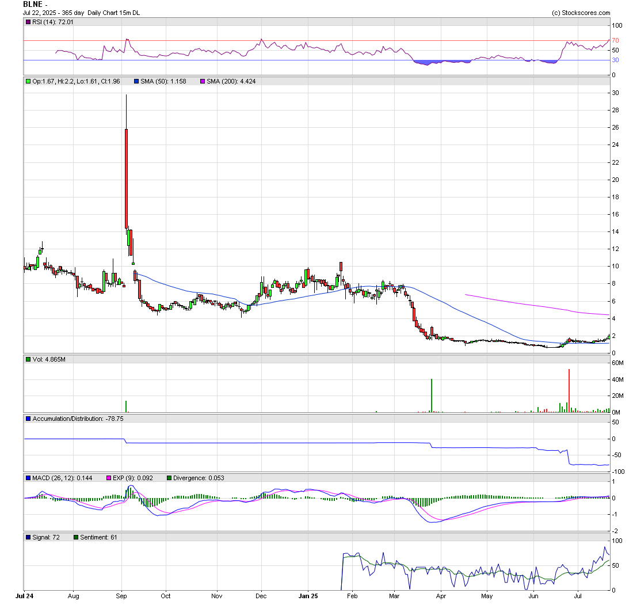Click the 'SMA (200): 4.424' label
This screenshot has height=608, width=633.
click(231, 82)
